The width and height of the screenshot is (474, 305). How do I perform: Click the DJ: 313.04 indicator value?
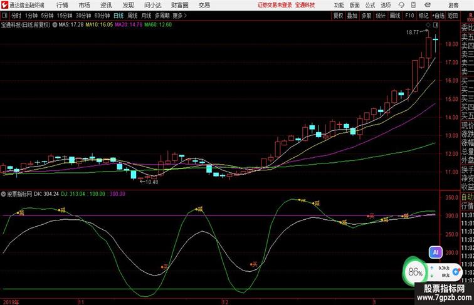(x=73, y=194)
